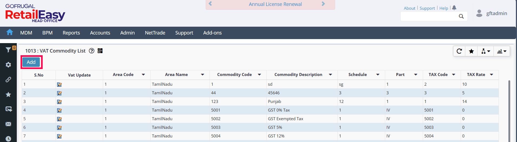Expand the Area Code column filter dropdown
This screenshot has height=142, width=517.
click(x=143, y=75)
